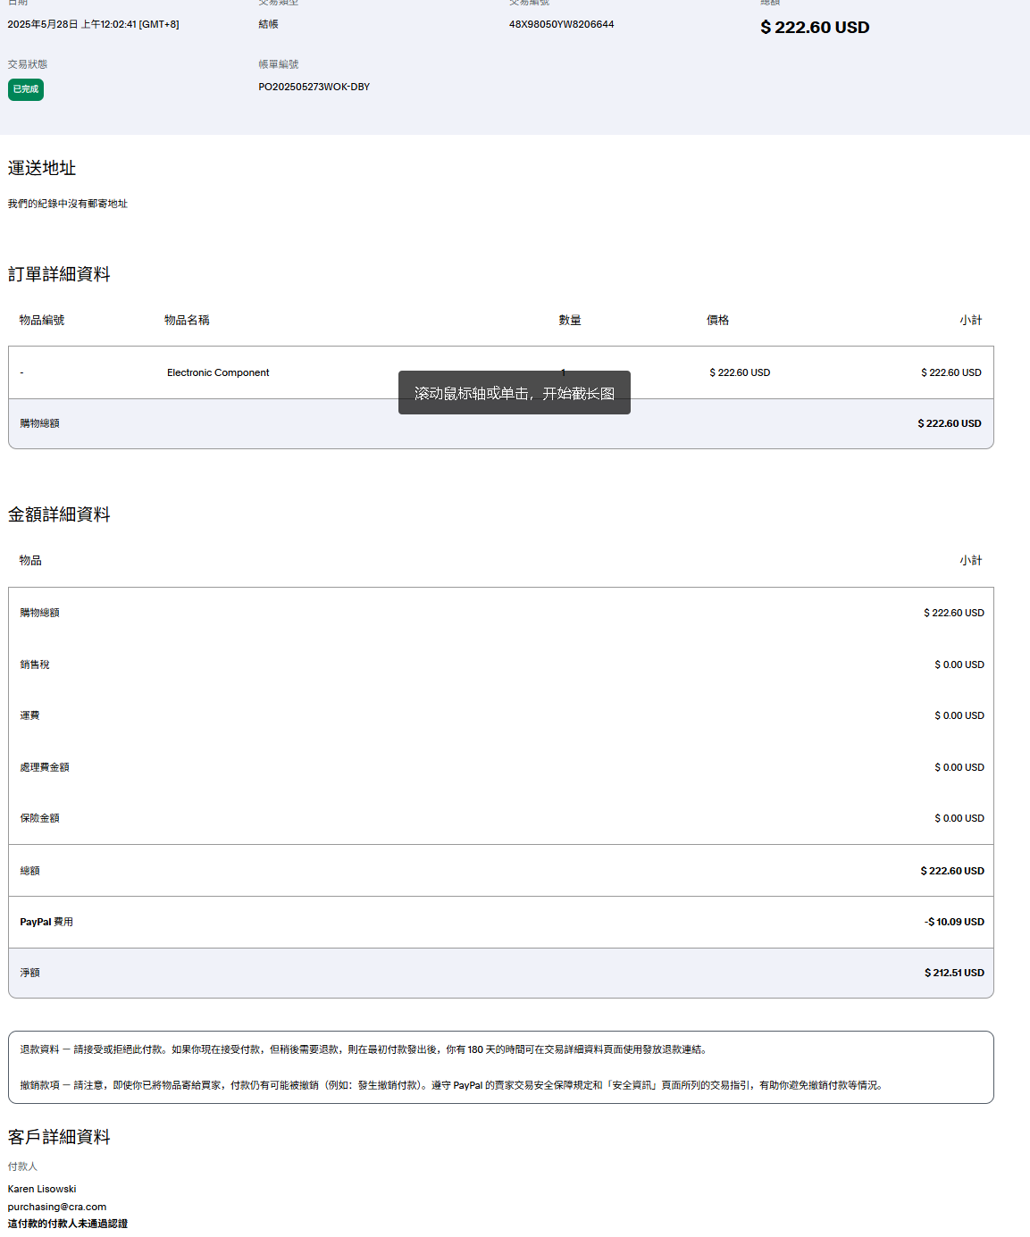
Task: Click invoice number PO202505273WOK-DBY
Action: [314, 87]
